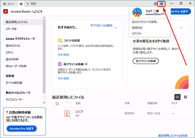Viewport: 195px width, 138px height.
Task: Click sidebar scroll up arrow
Action: [x=44, y=18]
